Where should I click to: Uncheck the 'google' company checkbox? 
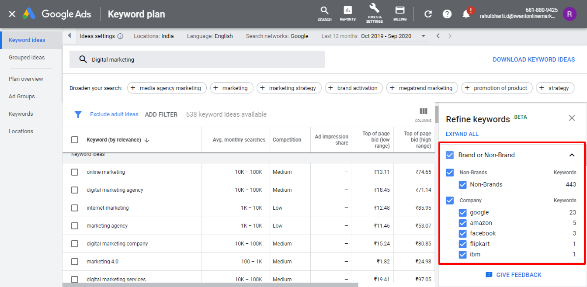(463, 213)
